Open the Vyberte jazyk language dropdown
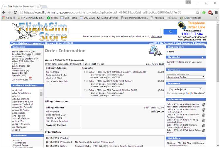 186,89
